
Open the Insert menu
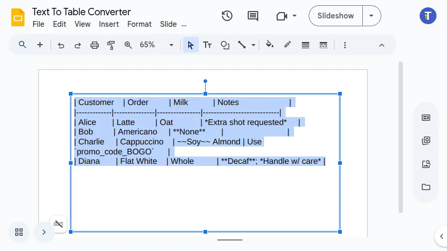[x=109, y=24]
